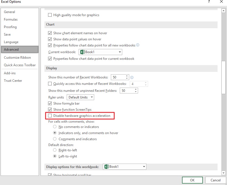The image size is (227, 185).
Task: Choose Comments and indicators radio button
Action: pos(55,139)
